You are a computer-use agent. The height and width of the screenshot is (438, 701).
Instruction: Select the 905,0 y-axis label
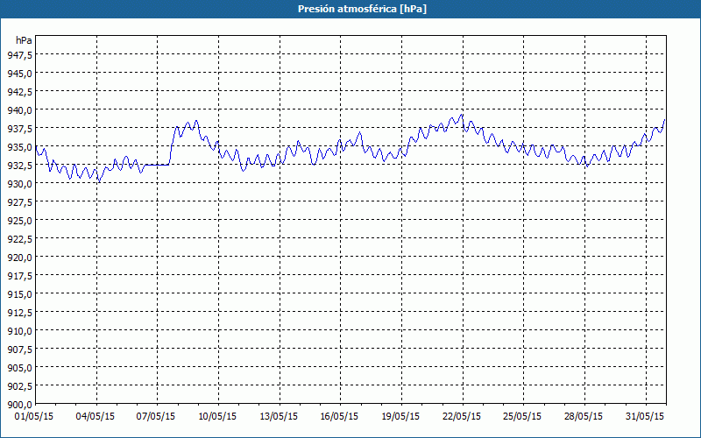tap(19, 367)
